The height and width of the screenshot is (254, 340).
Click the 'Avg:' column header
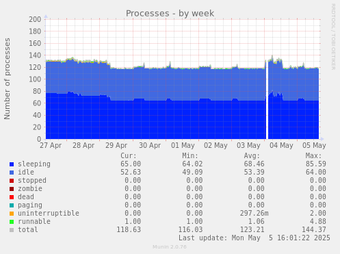coord(252,156)
